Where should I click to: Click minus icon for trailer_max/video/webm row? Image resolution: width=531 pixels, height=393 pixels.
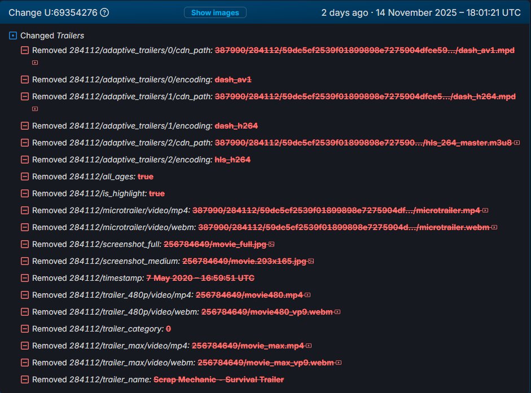click(x=25, y=363)
